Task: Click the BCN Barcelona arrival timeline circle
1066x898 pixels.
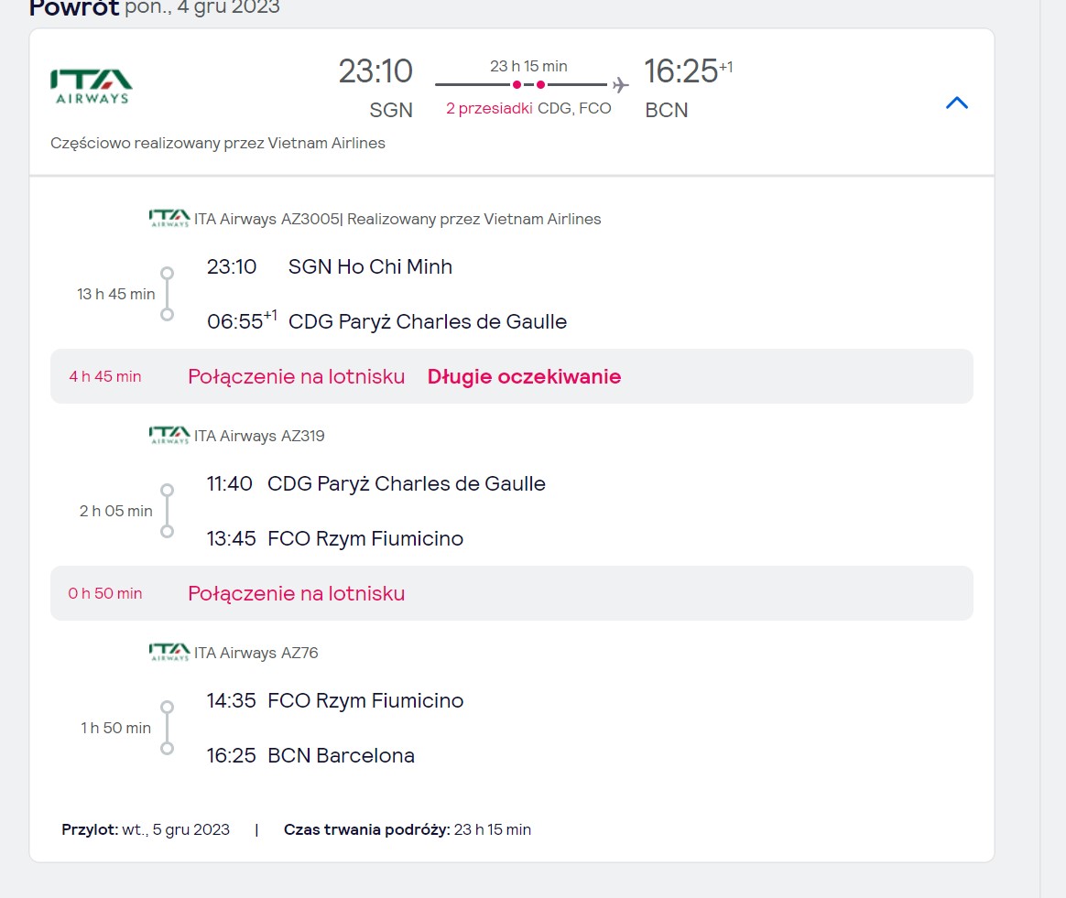Action: (x=168, y=749)
